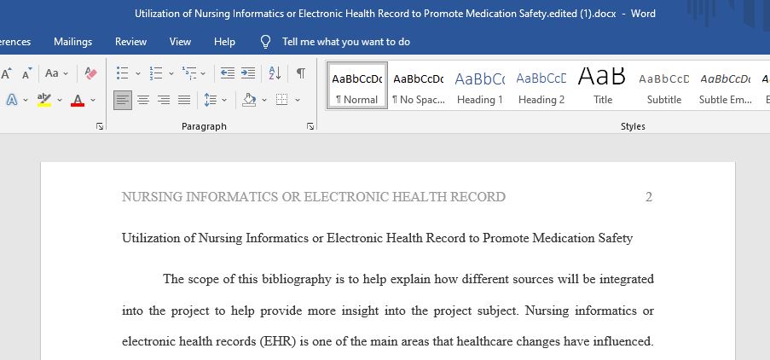
Task: Toggle Show/Hide paragraph marks
Action: [x=301, y=73]
